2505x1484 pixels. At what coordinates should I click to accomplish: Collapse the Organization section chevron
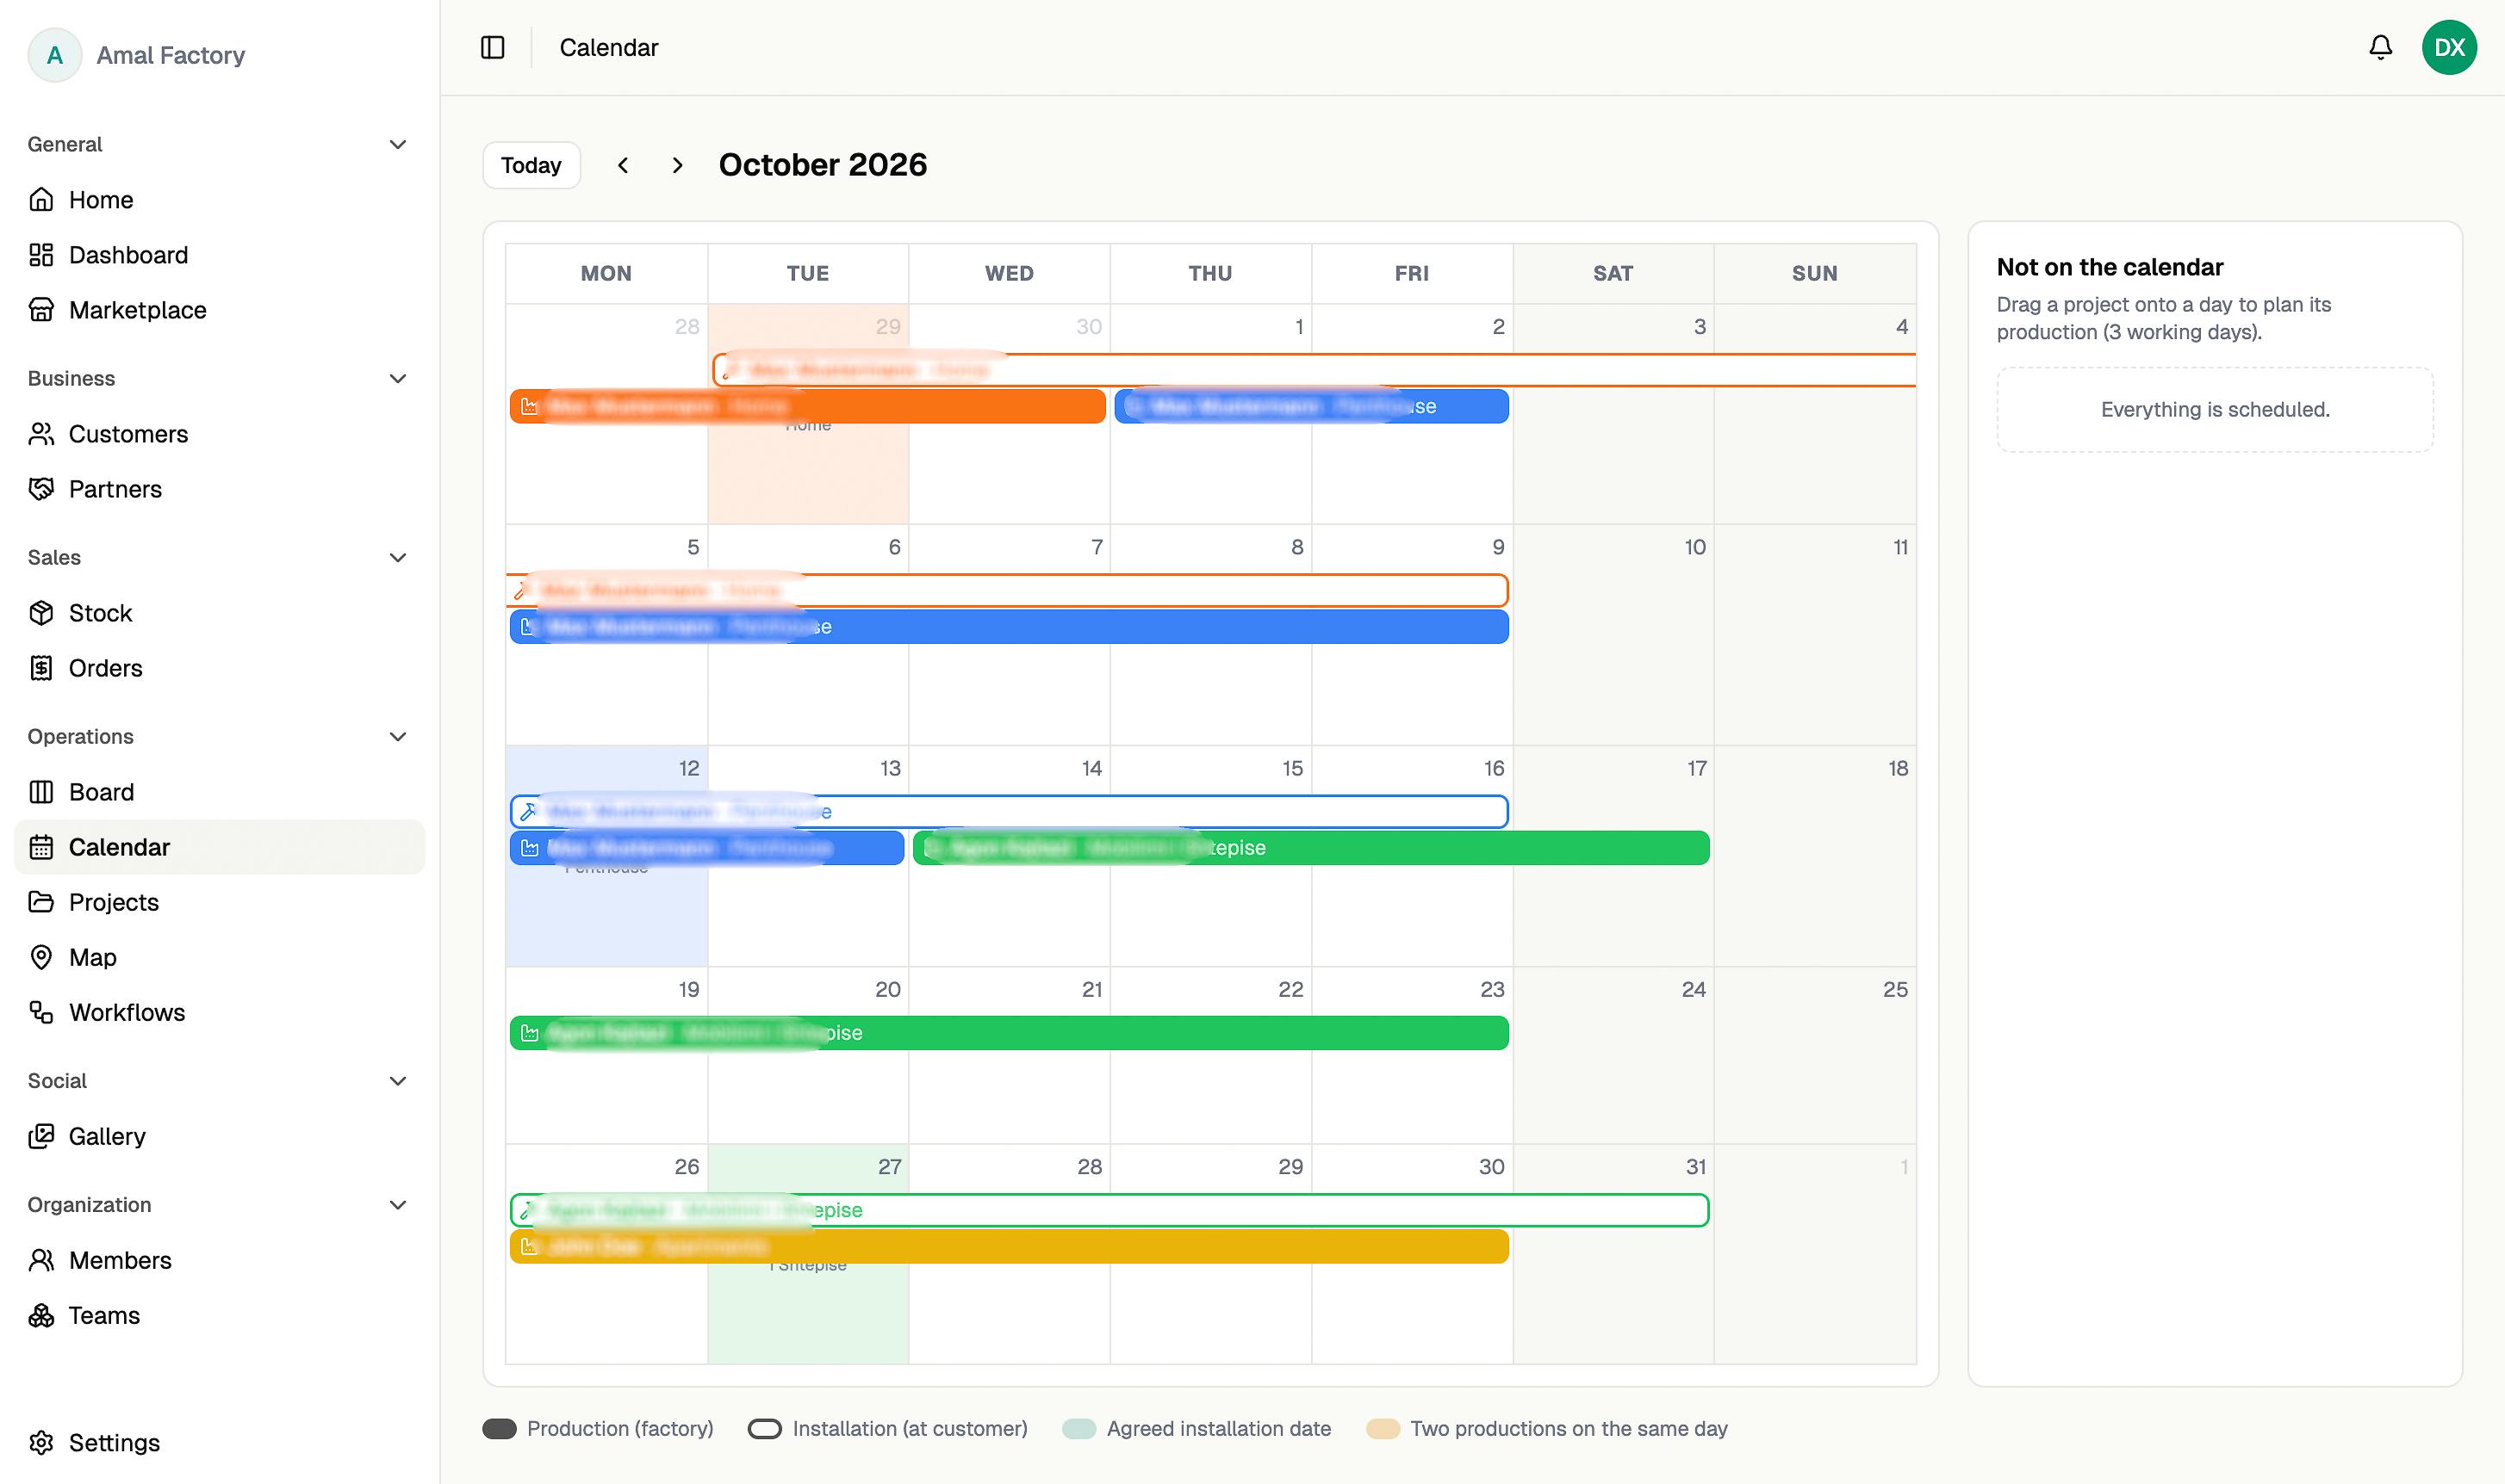click(397, 1205)
